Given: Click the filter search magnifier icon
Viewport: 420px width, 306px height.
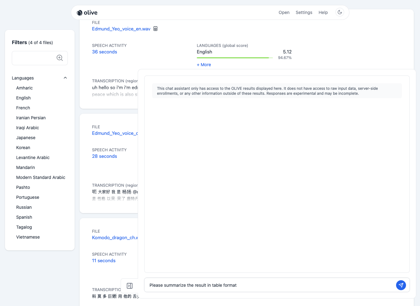Looking at the screenshot, I should click(x=60, y=58).
